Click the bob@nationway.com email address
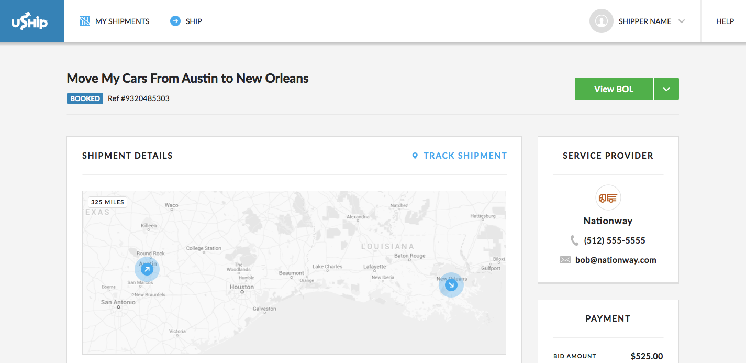This screenshot has height=363, width=746. (x=615, y=260)
